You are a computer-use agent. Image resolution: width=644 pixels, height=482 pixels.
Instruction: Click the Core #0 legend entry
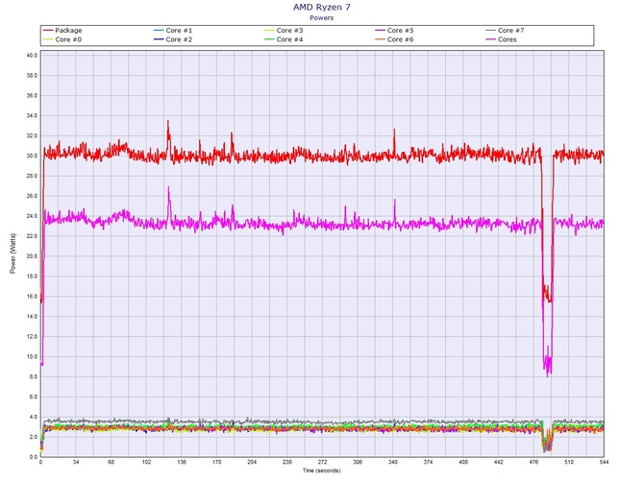click(62, 39)
